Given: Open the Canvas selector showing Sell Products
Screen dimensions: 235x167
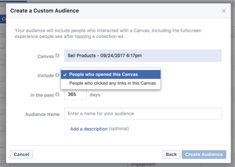Looking at the screenshot, I should [x=143, y=56].
